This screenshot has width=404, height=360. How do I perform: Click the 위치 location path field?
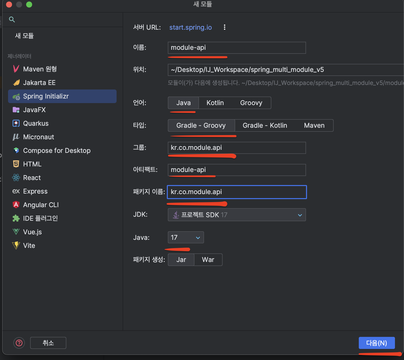pos(286,70)
